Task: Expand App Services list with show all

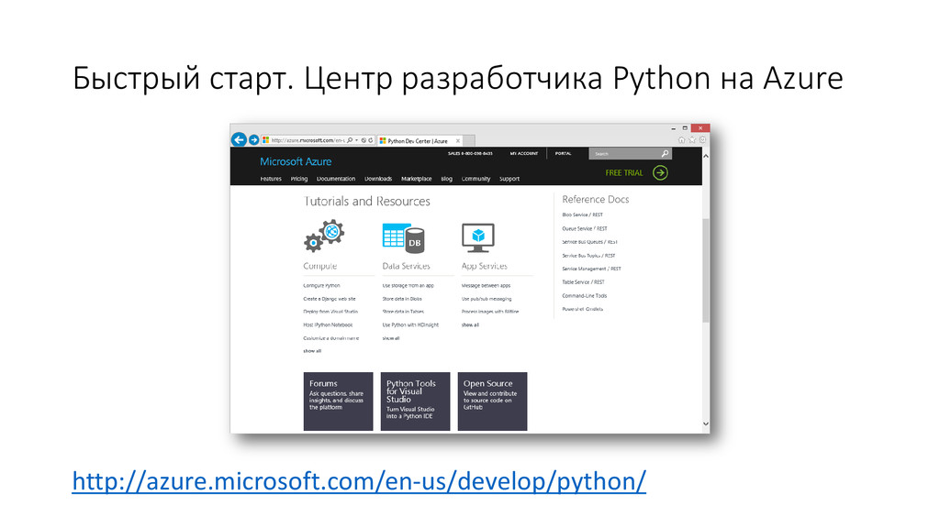Action: pos(470,325)
